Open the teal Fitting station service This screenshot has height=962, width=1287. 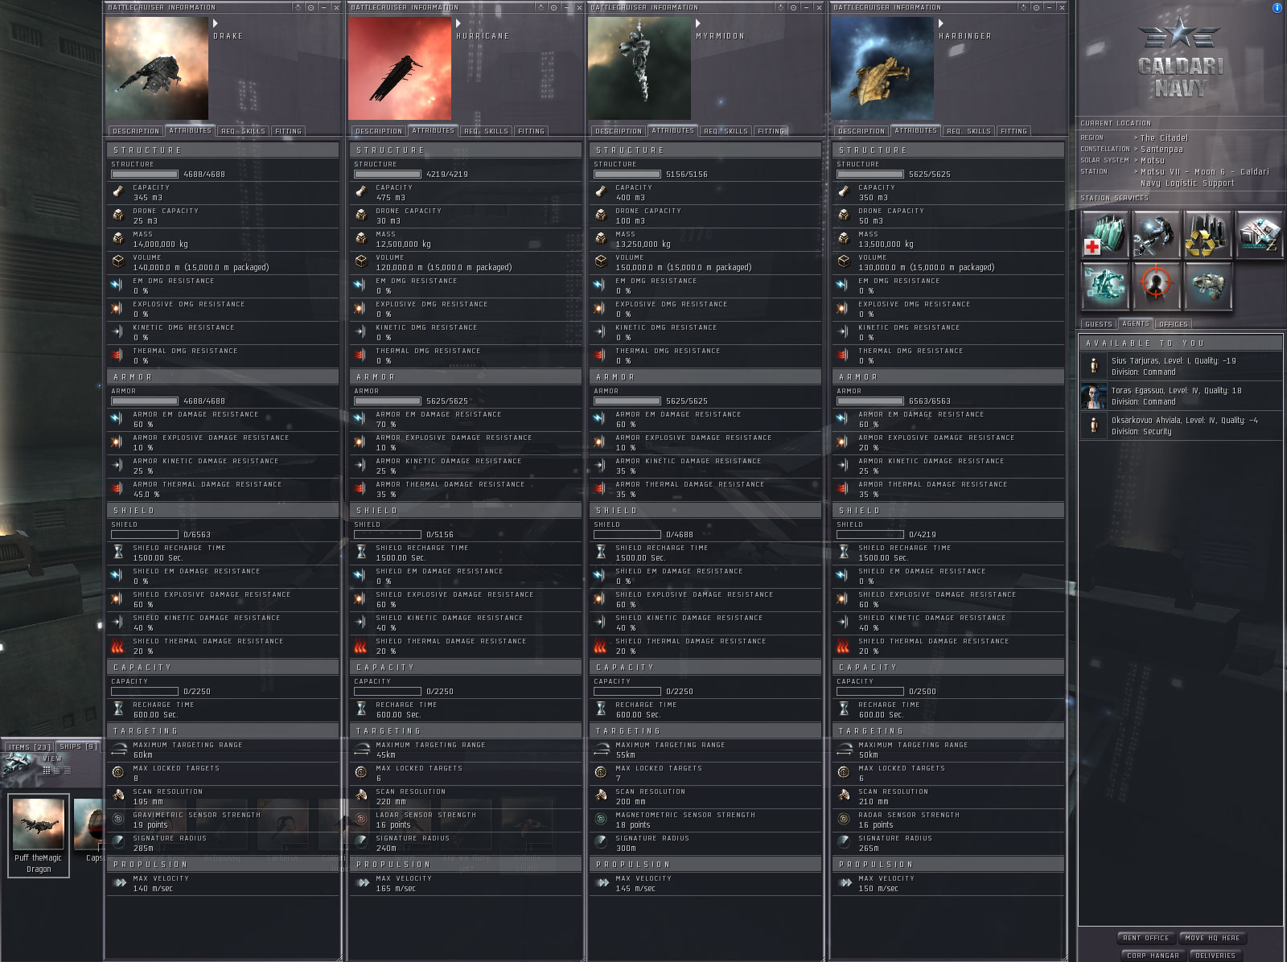pos(1105,286)
